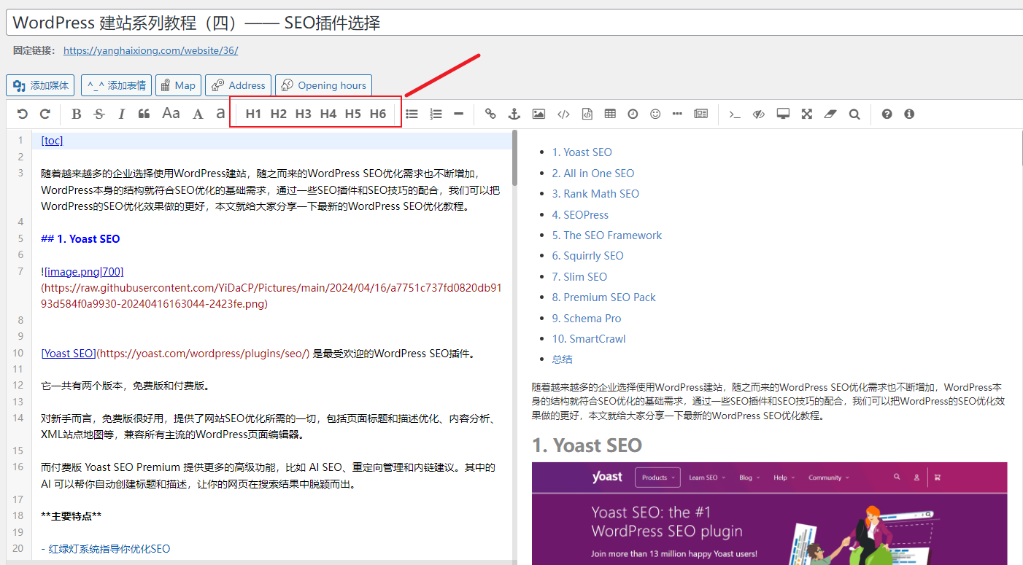Click the newspaper page-break icon
Viewport: 1023px width, 565px height.
click(x=700, y=114)
